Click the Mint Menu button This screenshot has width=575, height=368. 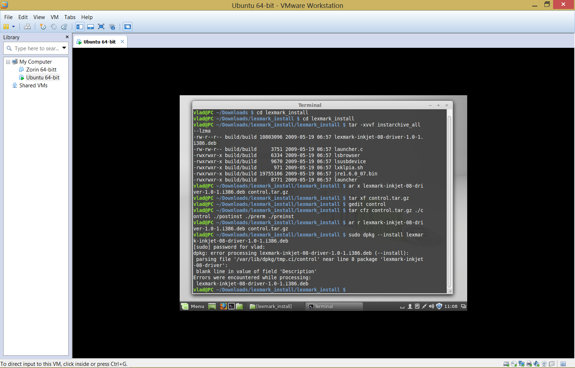tap(193, 307)
